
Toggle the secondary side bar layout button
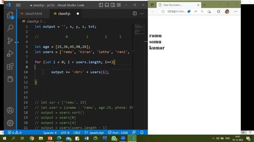click(x=113, y=5)
